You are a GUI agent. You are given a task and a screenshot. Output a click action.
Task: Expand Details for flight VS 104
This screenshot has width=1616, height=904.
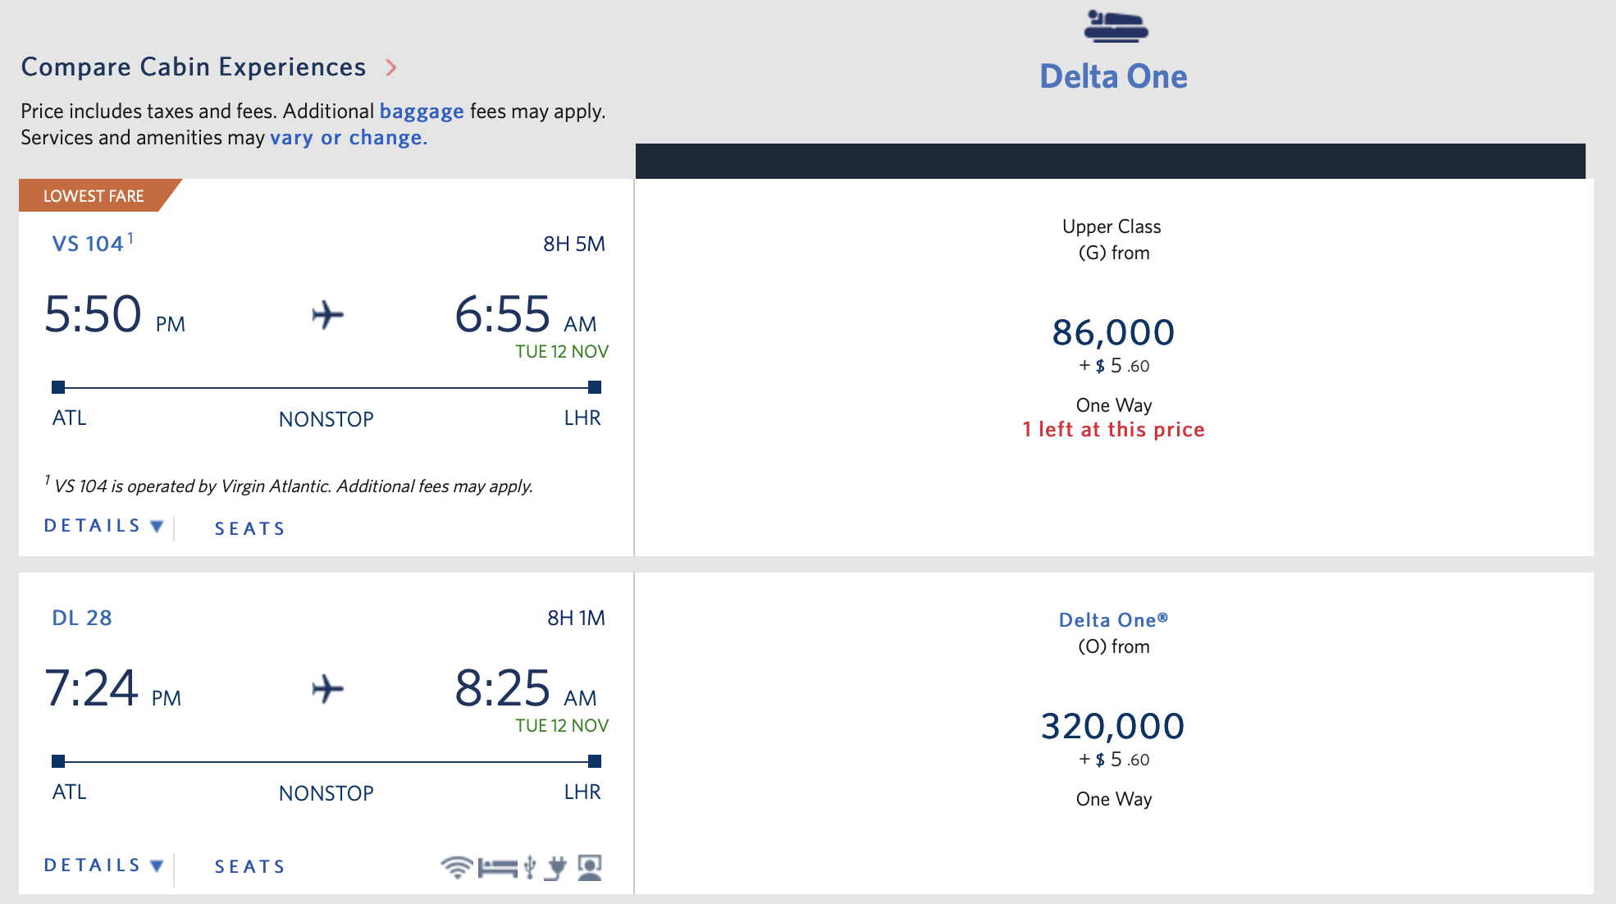click(x=103, y=526)
